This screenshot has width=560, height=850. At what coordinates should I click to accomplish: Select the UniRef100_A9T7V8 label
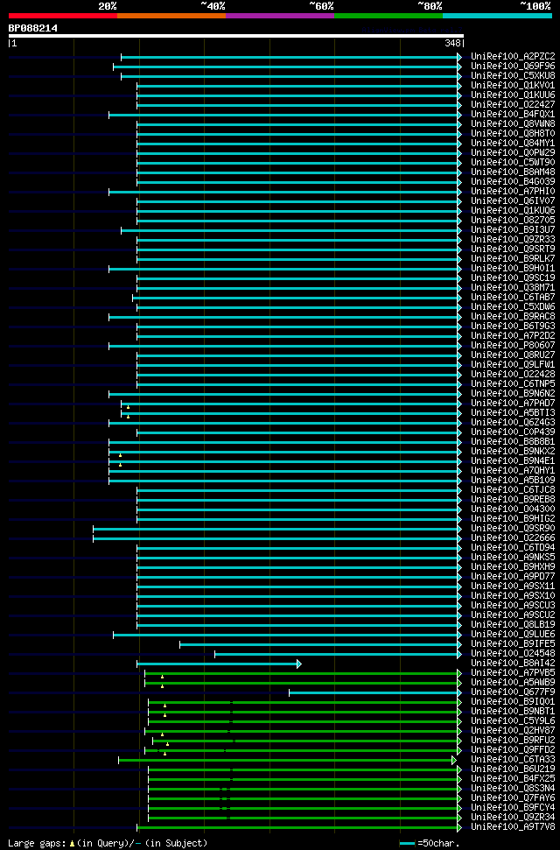[513, 827]
